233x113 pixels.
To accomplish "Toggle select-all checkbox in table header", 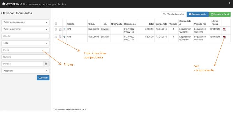I will point(56,24).
